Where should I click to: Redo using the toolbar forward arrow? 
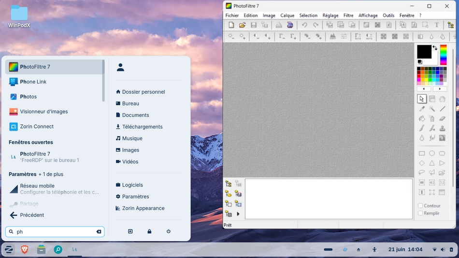point(316,25)
